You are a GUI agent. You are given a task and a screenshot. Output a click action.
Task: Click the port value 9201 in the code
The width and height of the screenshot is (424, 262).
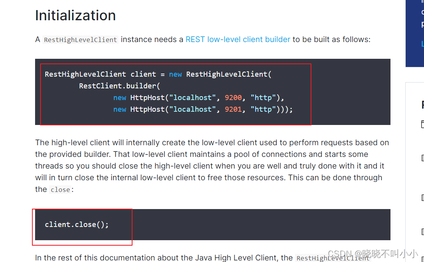[x=233, y=109]
